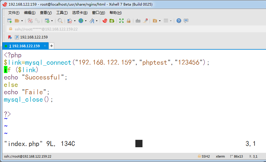
Task: Launch Xmanager red swirl icon
Action: tap(105, 21)
